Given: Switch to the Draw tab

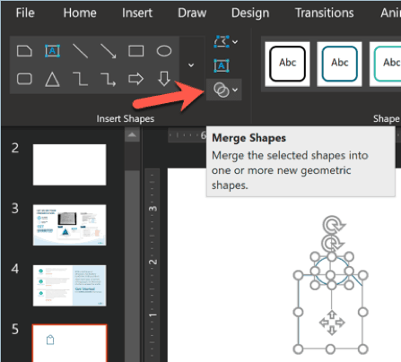Looking at the screenshot, I should 192,13.
